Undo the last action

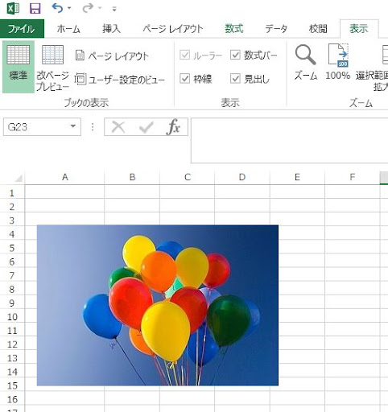(x=57, y=8)
